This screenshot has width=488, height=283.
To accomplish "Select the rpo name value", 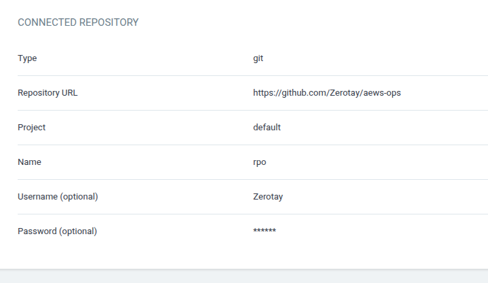I will [260, 162].
